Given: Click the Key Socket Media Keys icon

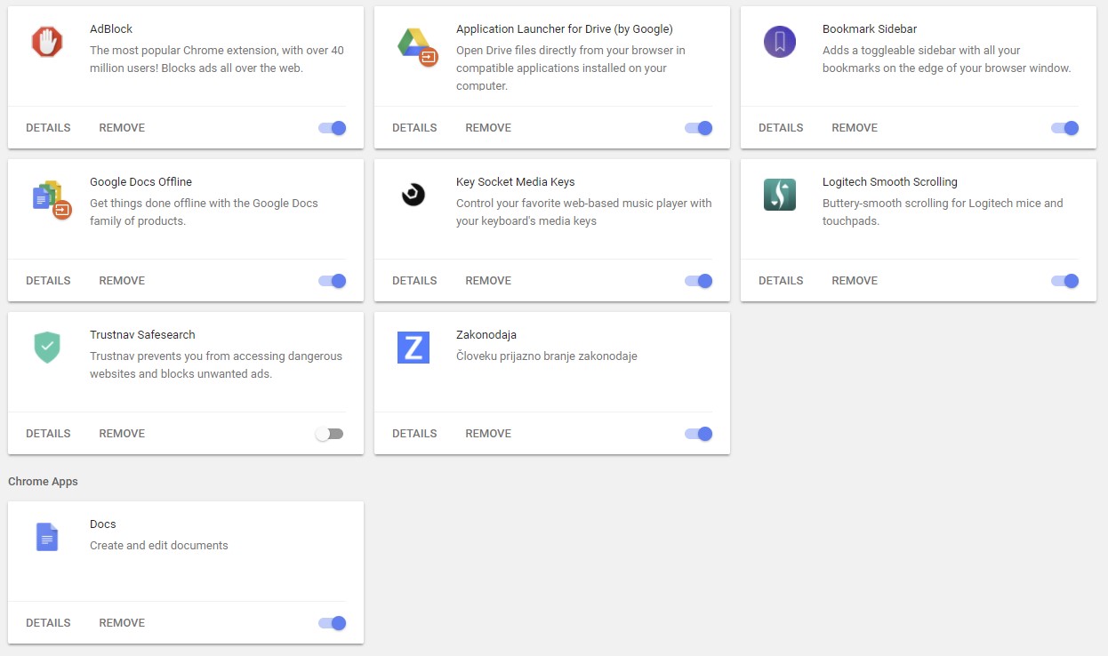Looking at the screenshot, I should tap(413, 195).
